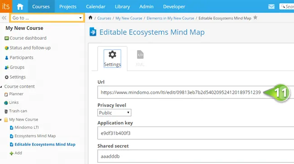Click the Add plus icon in tree

coord(11,153)
